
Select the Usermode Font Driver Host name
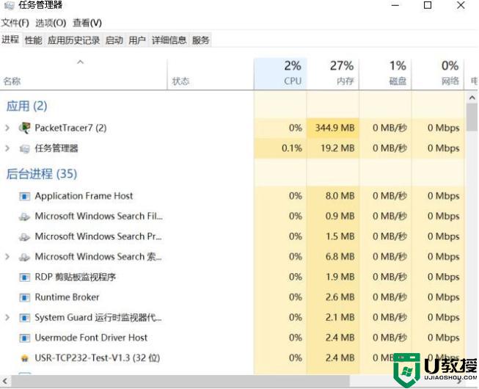[91, 338]
